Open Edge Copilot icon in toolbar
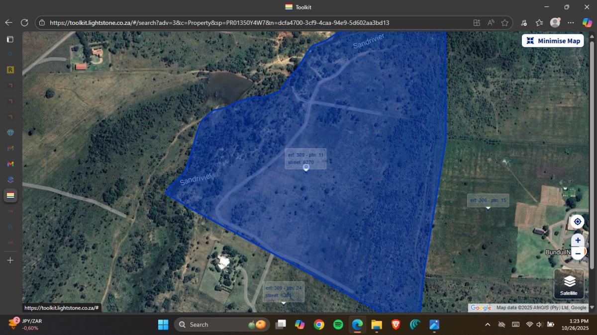 pos(587,22)
